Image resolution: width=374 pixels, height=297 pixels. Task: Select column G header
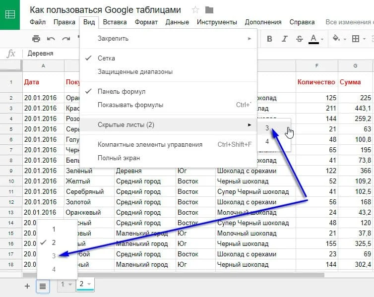click(x=355, y=66)
